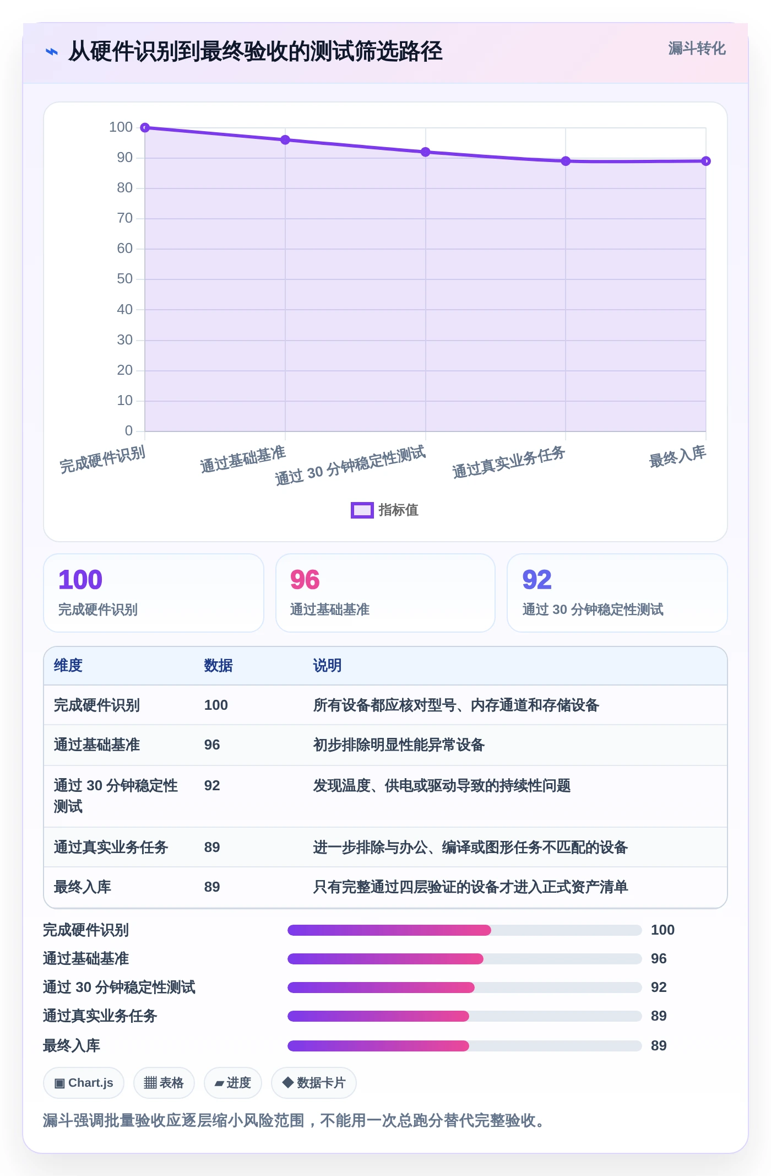Select table cell 完成硬件识别
Image resolution: width=771 pixels, height=1176 pixels.
(x=97, y=705)
